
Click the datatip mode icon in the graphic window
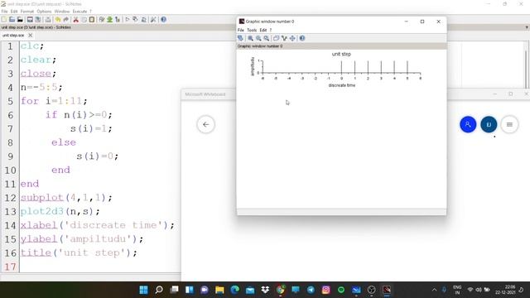284,38
